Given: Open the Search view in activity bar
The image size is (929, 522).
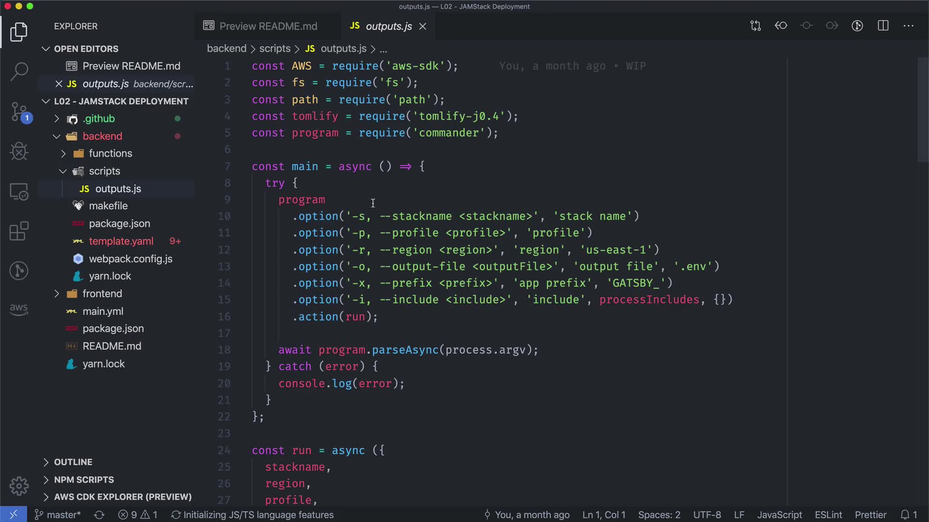Looking at the screenshot, I should [x=19, y=71].
